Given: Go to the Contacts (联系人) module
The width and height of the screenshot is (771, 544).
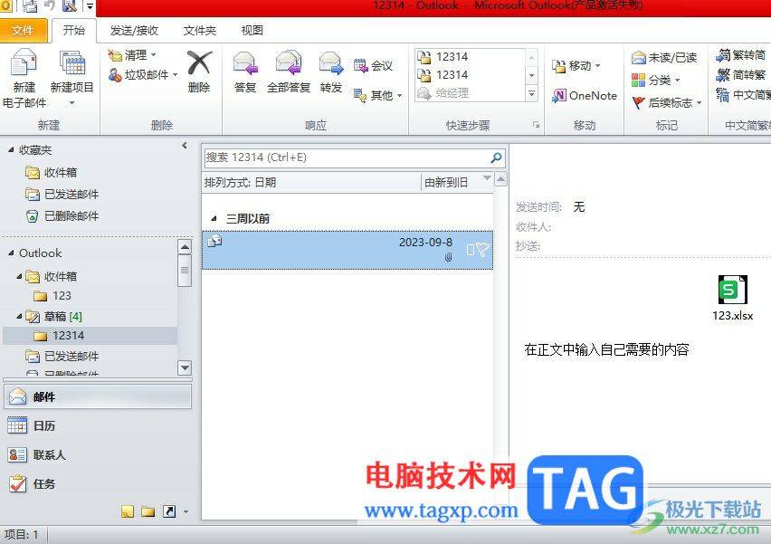Looking at the screenshot, I should coord(98,454).
